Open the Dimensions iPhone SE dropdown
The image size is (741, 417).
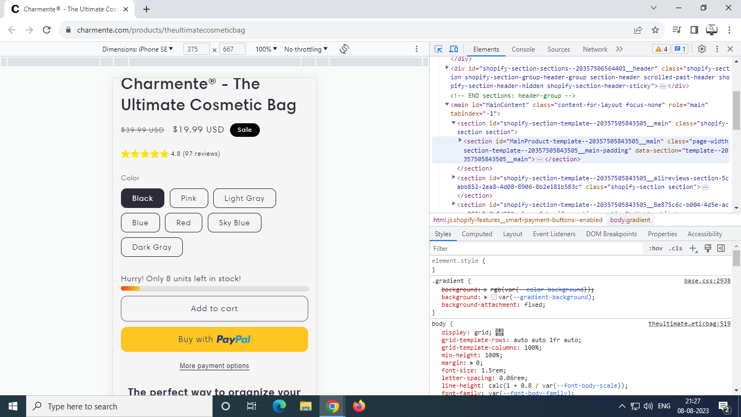point(138,49)
